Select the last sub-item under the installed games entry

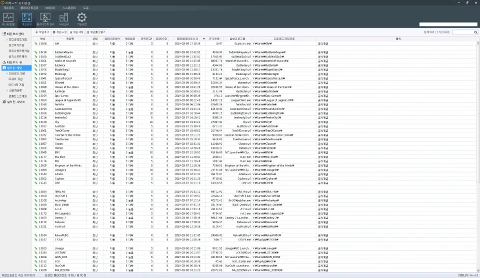pos(17,96)
